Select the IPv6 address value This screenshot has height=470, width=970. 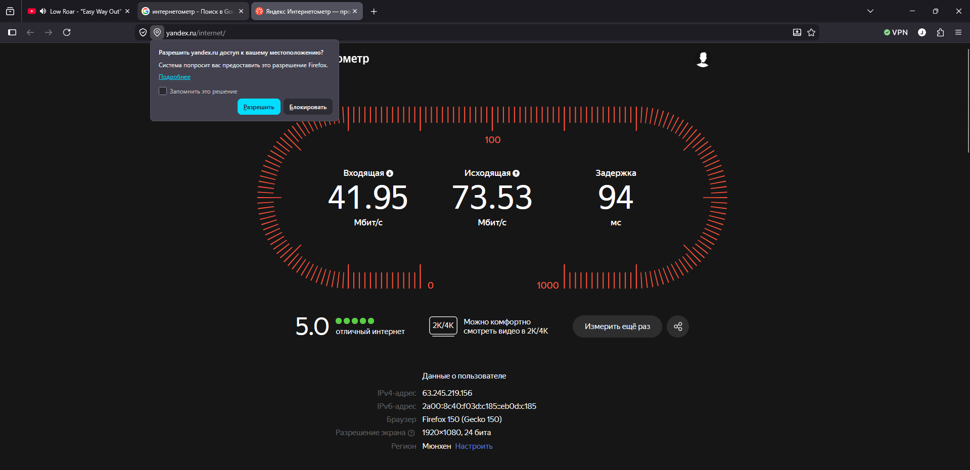tap(479, 406)
